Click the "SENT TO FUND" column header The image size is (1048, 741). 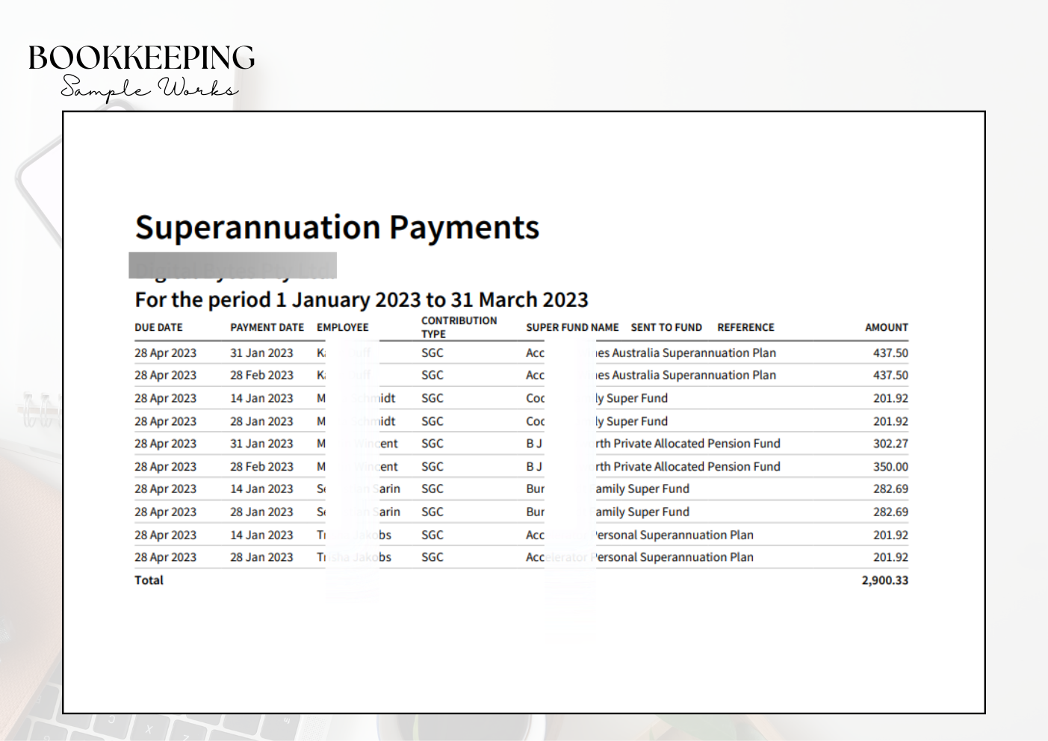click(666, 327)
